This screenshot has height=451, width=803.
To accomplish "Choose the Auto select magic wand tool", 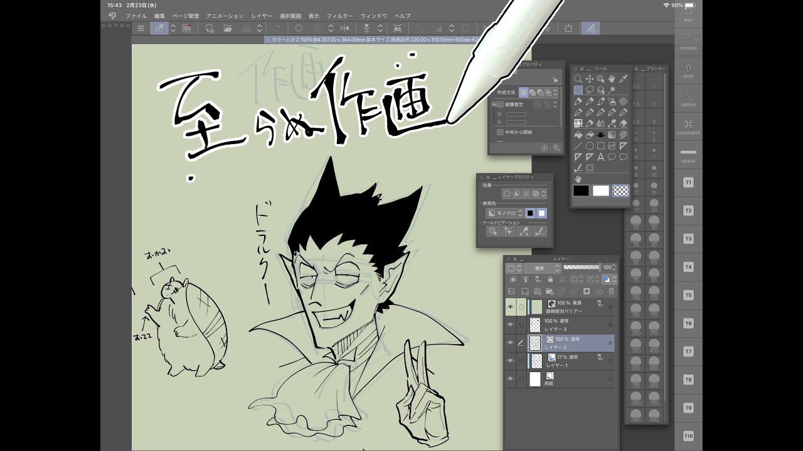I will point(612,90).
